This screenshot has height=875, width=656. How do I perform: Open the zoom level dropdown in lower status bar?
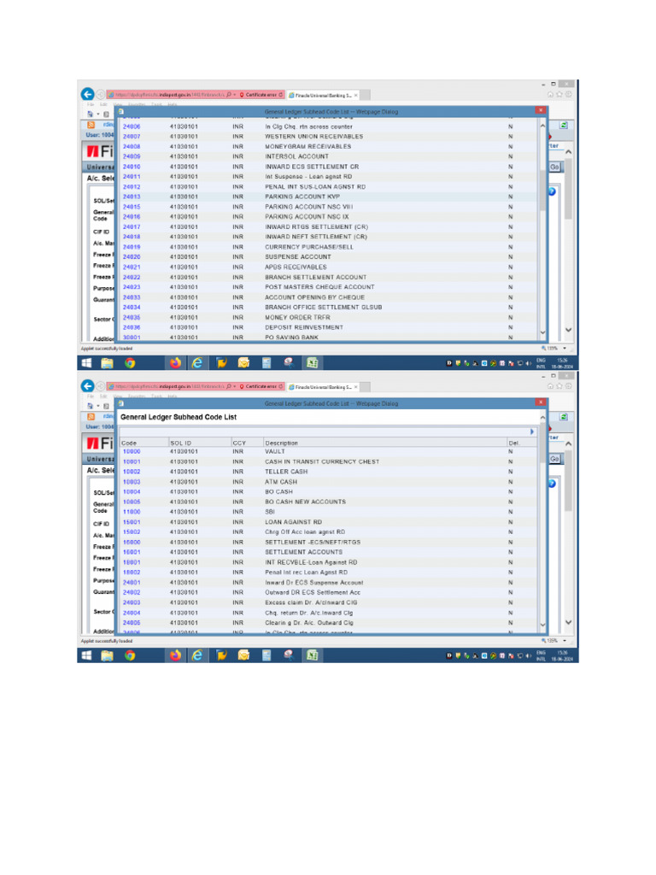[x=565, y=641]
